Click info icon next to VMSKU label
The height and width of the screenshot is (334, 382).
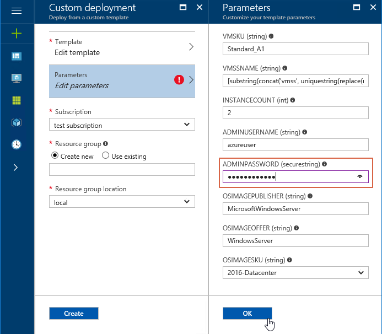coord(271,36)
